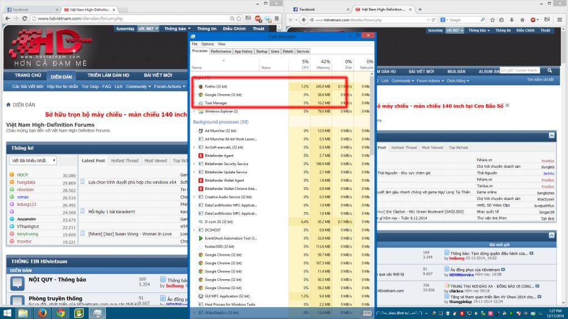Click Firefox bookmark star icon

tap(493, 20)
